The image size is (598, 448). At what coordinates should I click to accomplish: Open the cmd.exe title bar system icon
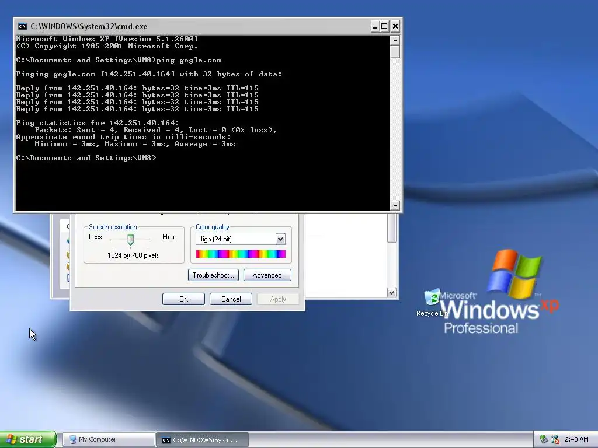tap(23, 26)
